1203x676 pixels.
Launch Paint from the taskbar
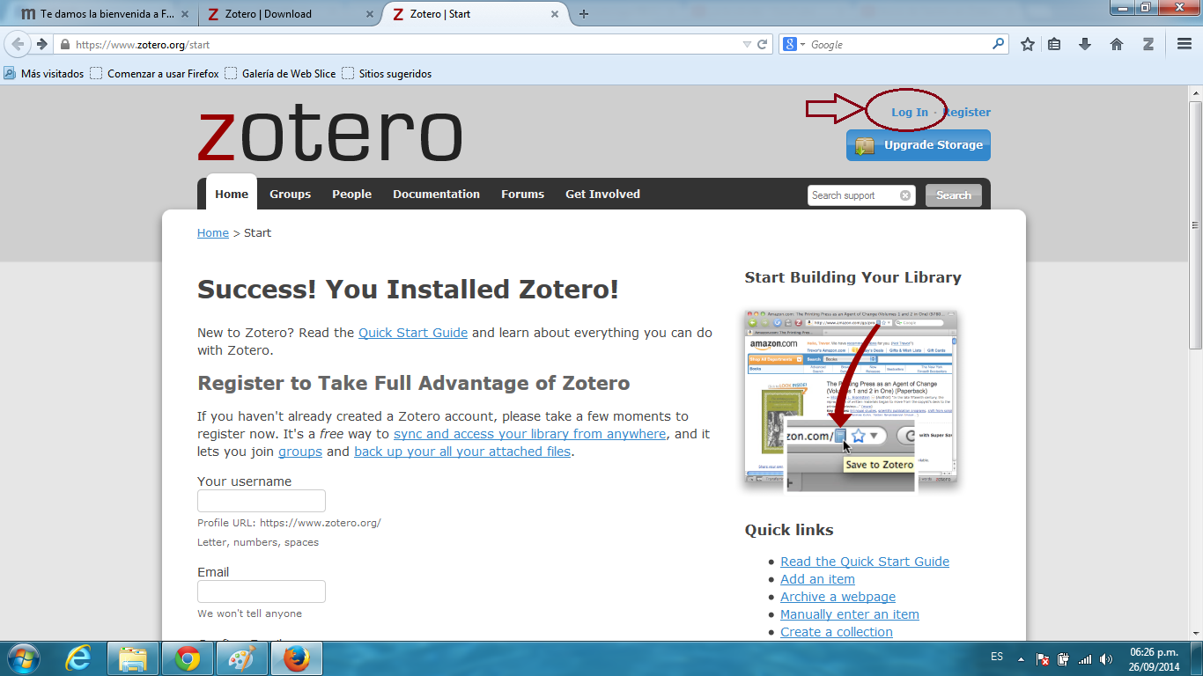click(x=241, y=658)
